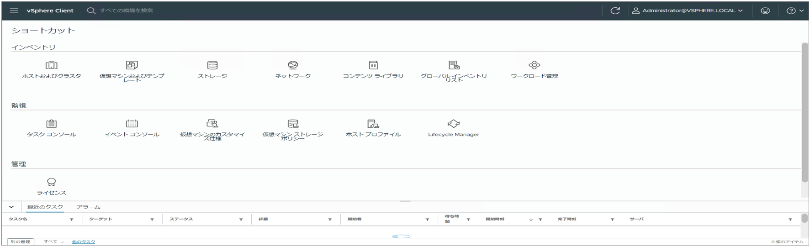Click the main page vertical scrollbar
This screenshot has height=246, width=810.
click(805, 112)
